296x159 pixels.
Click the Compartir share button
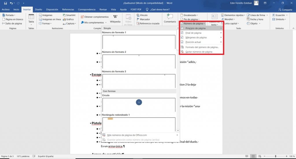(285, 10)
